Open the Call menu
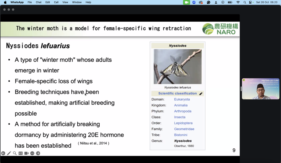This screenshot has height=163, width=281. (56, 2)
